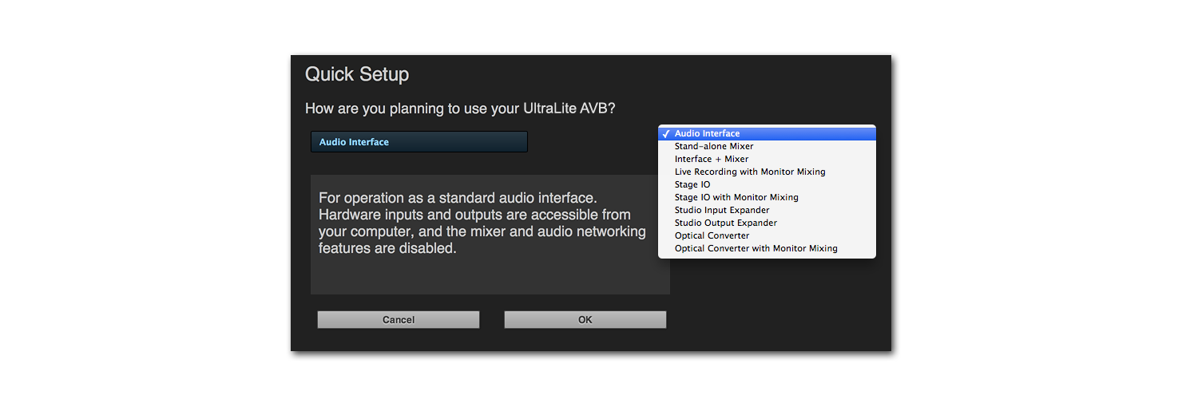Click the UltraLite AVB usage question text
Image resolution: width=1182 pixels, height=407 pixels.
pyautogui.click(x=460, y=109)
